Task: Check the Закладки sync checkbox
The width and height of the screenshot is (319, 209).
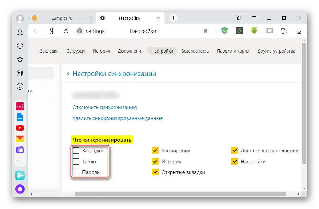Action: (76, 150)
